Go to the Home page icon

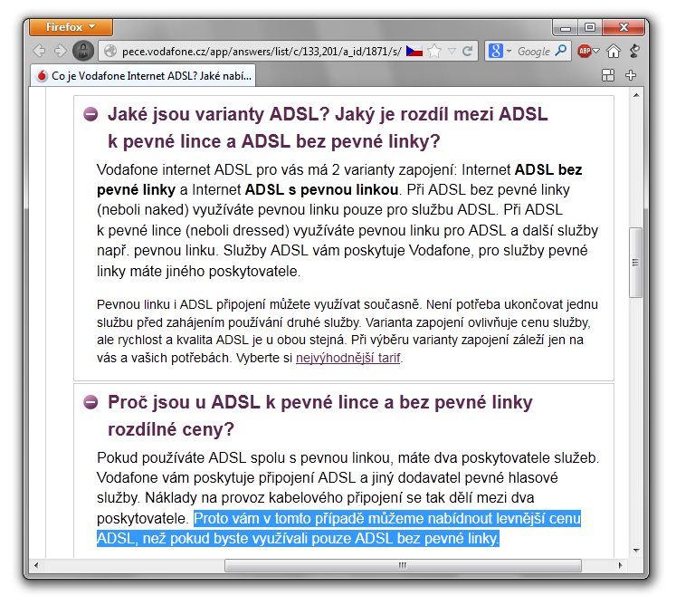pos(614,51)
